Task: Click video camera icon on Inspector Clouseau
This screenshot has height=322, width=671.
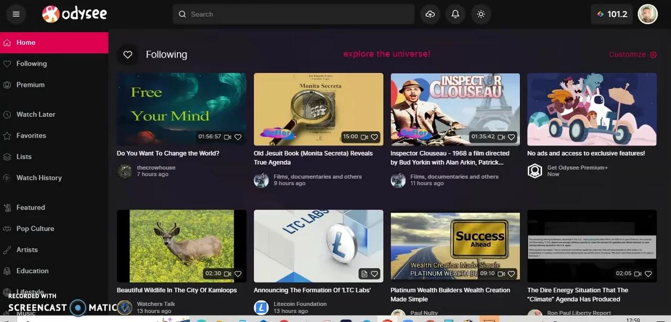Action: (x=501, y=137)
